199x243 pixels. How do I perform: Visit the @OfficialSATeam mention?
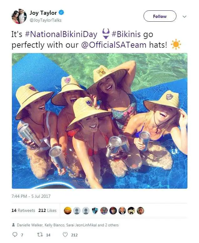(114, 45)
